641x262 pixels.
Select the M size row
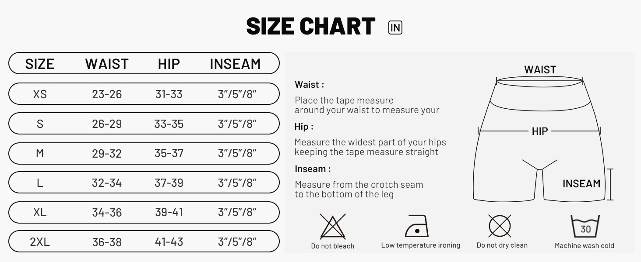coord(144,153)
